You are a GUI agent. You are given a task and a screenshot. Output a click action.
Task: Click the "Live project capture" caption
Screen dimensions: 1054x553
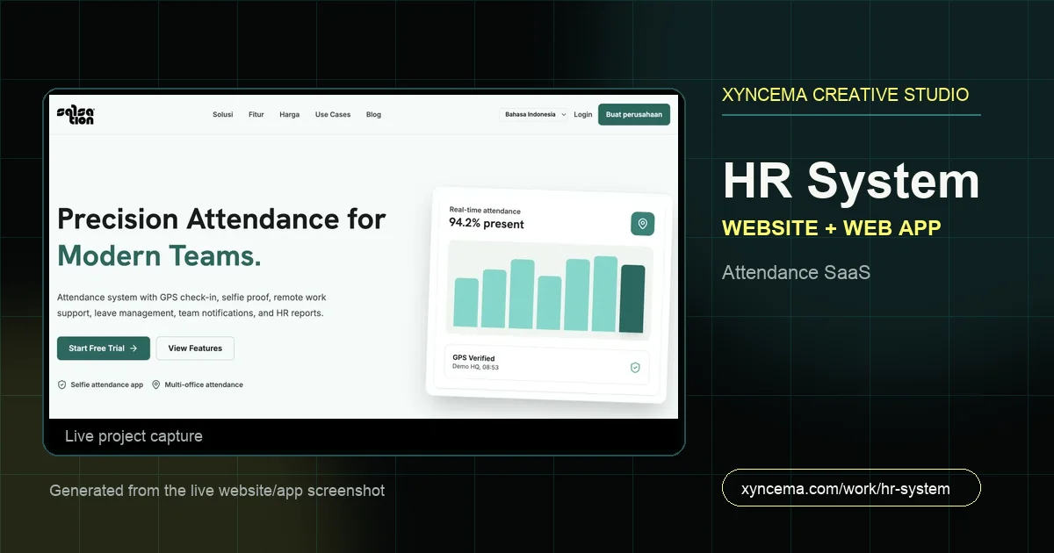point(134,436)
